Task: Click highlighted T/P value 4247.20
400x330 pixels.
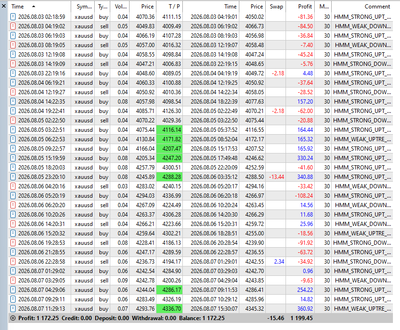Action: tap(170, 158)
